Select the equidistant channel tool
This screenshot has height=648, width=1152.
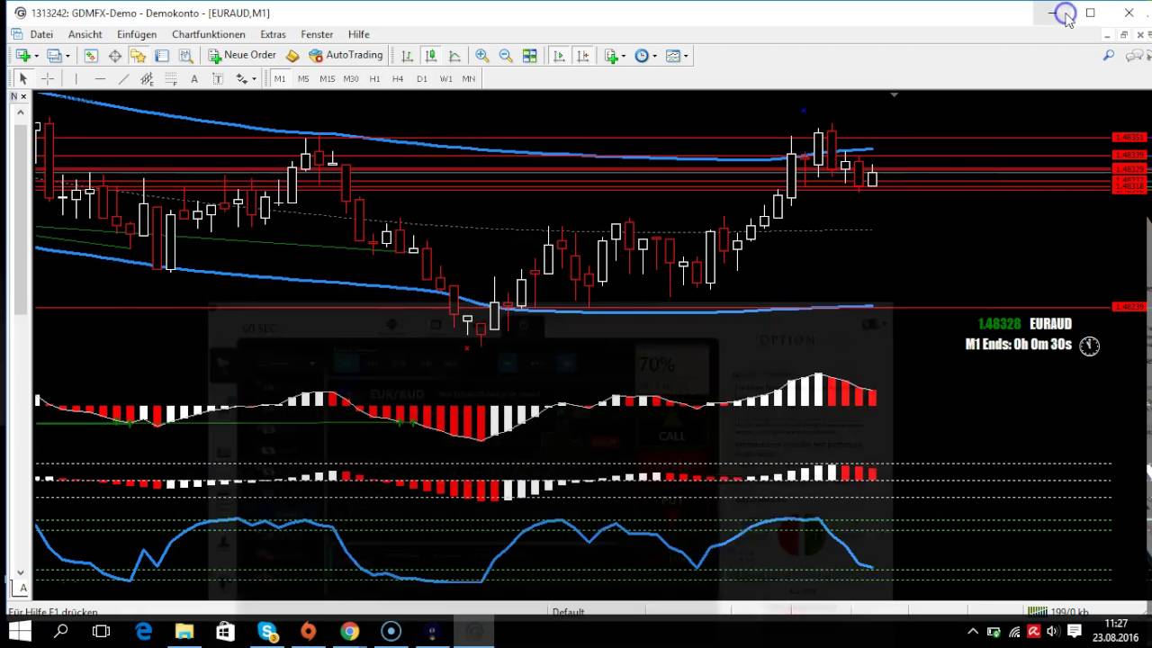147,79
